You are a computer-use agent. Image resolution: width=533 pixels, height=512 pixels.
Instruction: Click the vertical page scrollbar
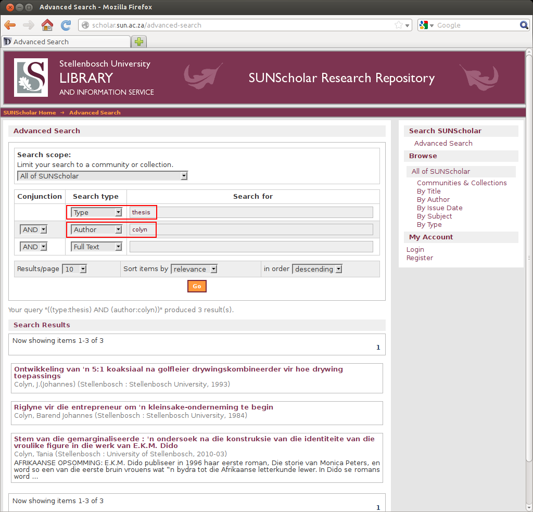coord(529,258)
